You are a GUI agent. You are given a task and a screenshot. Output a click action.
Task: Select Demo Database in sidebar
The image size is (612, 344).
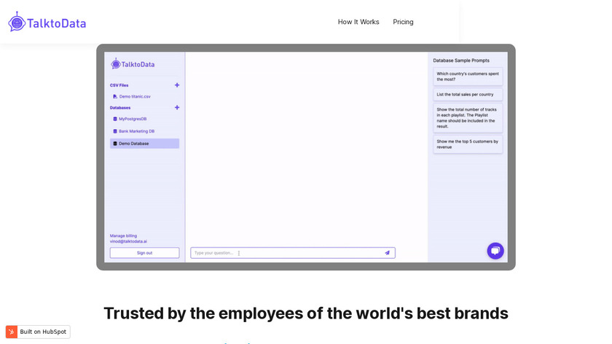click(144, 144)
